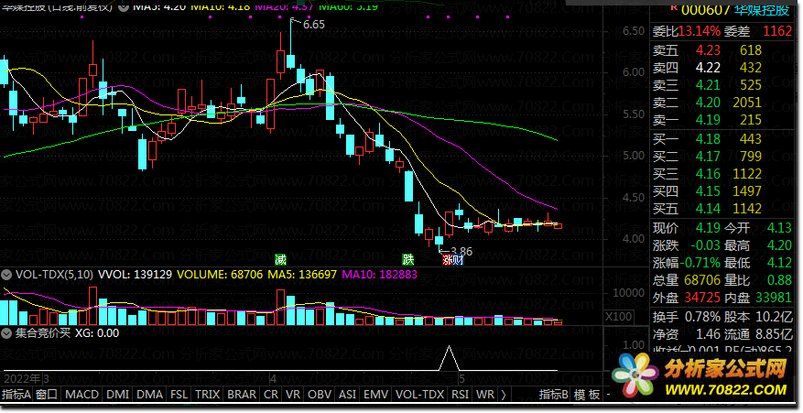Select the 买四 4.15 order row
Viewport: 803px width, 413px height.
tap(722, 191)
